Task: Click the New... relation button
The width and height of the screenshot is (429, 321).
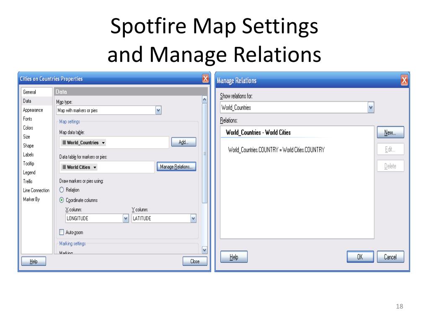Action: [x=390, y=132]
